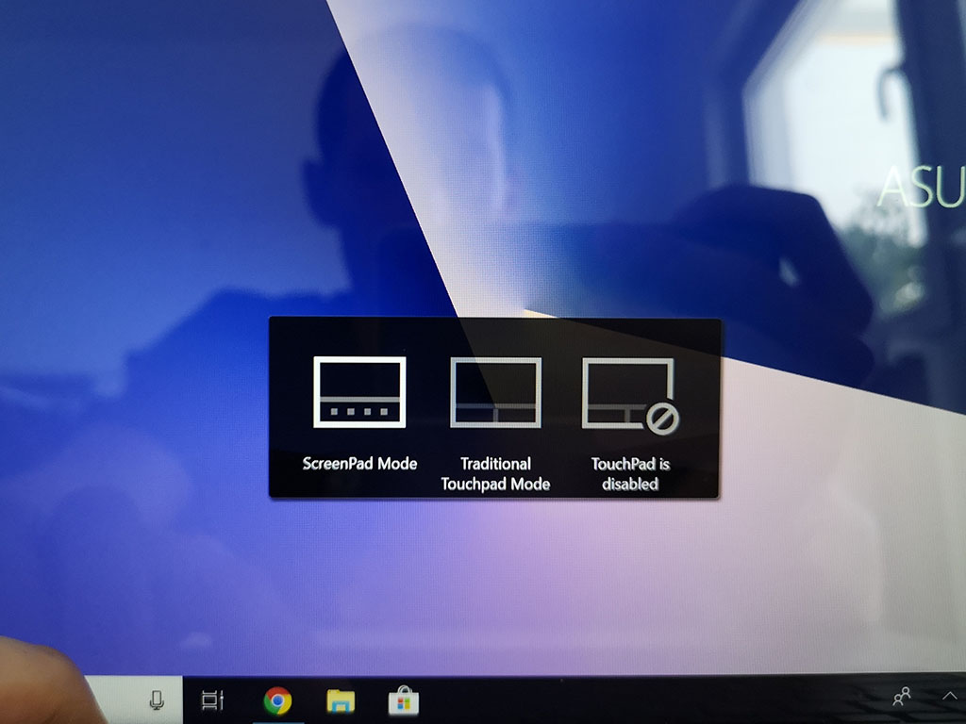The width and height of the screenshot is (966, 724).
Task: Open Task View on the taskbar
Action: [x=212, y=700]
